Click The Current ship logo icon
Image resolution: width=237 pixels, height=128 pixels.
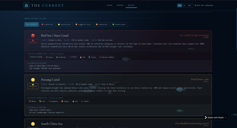pyautogui.click(x=26, y=6)
